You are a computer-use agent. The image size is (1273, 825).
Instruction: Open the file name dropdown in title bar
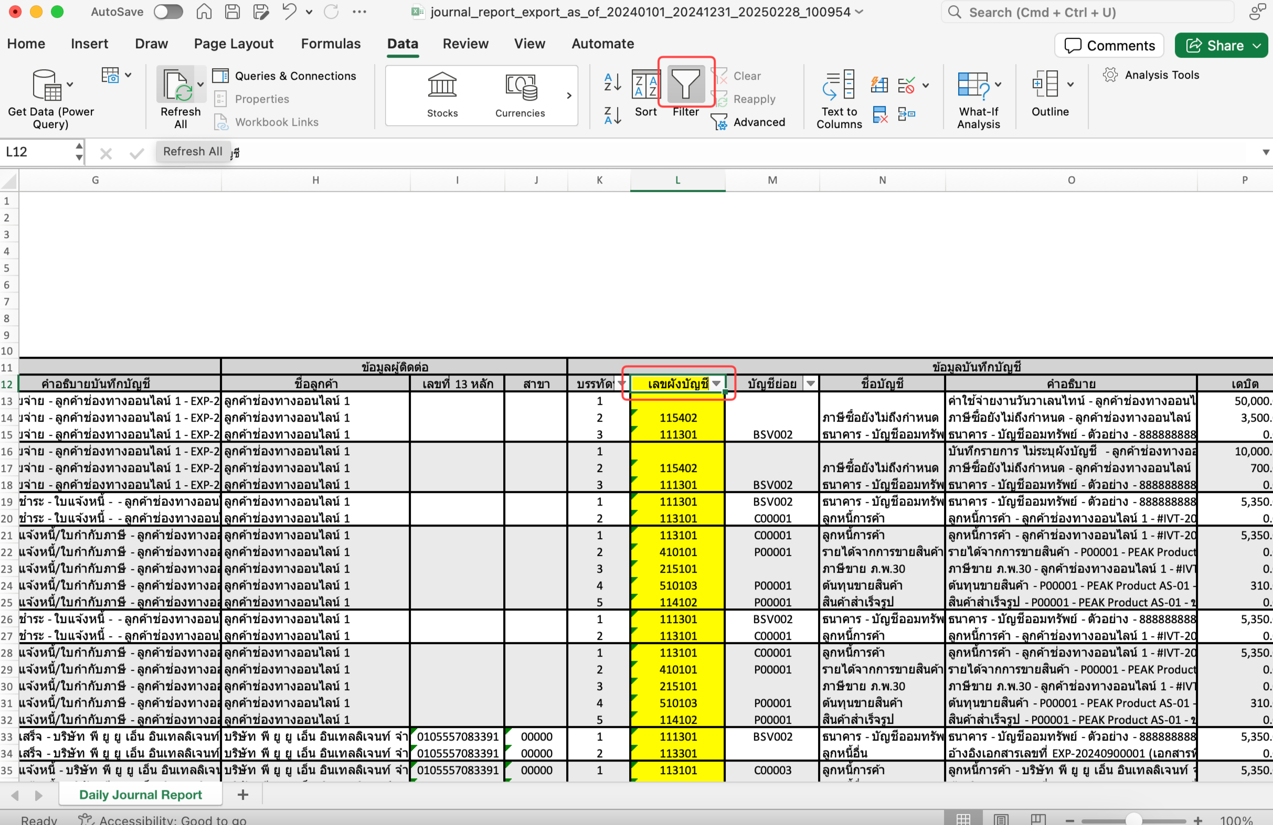tap(859, 12)
